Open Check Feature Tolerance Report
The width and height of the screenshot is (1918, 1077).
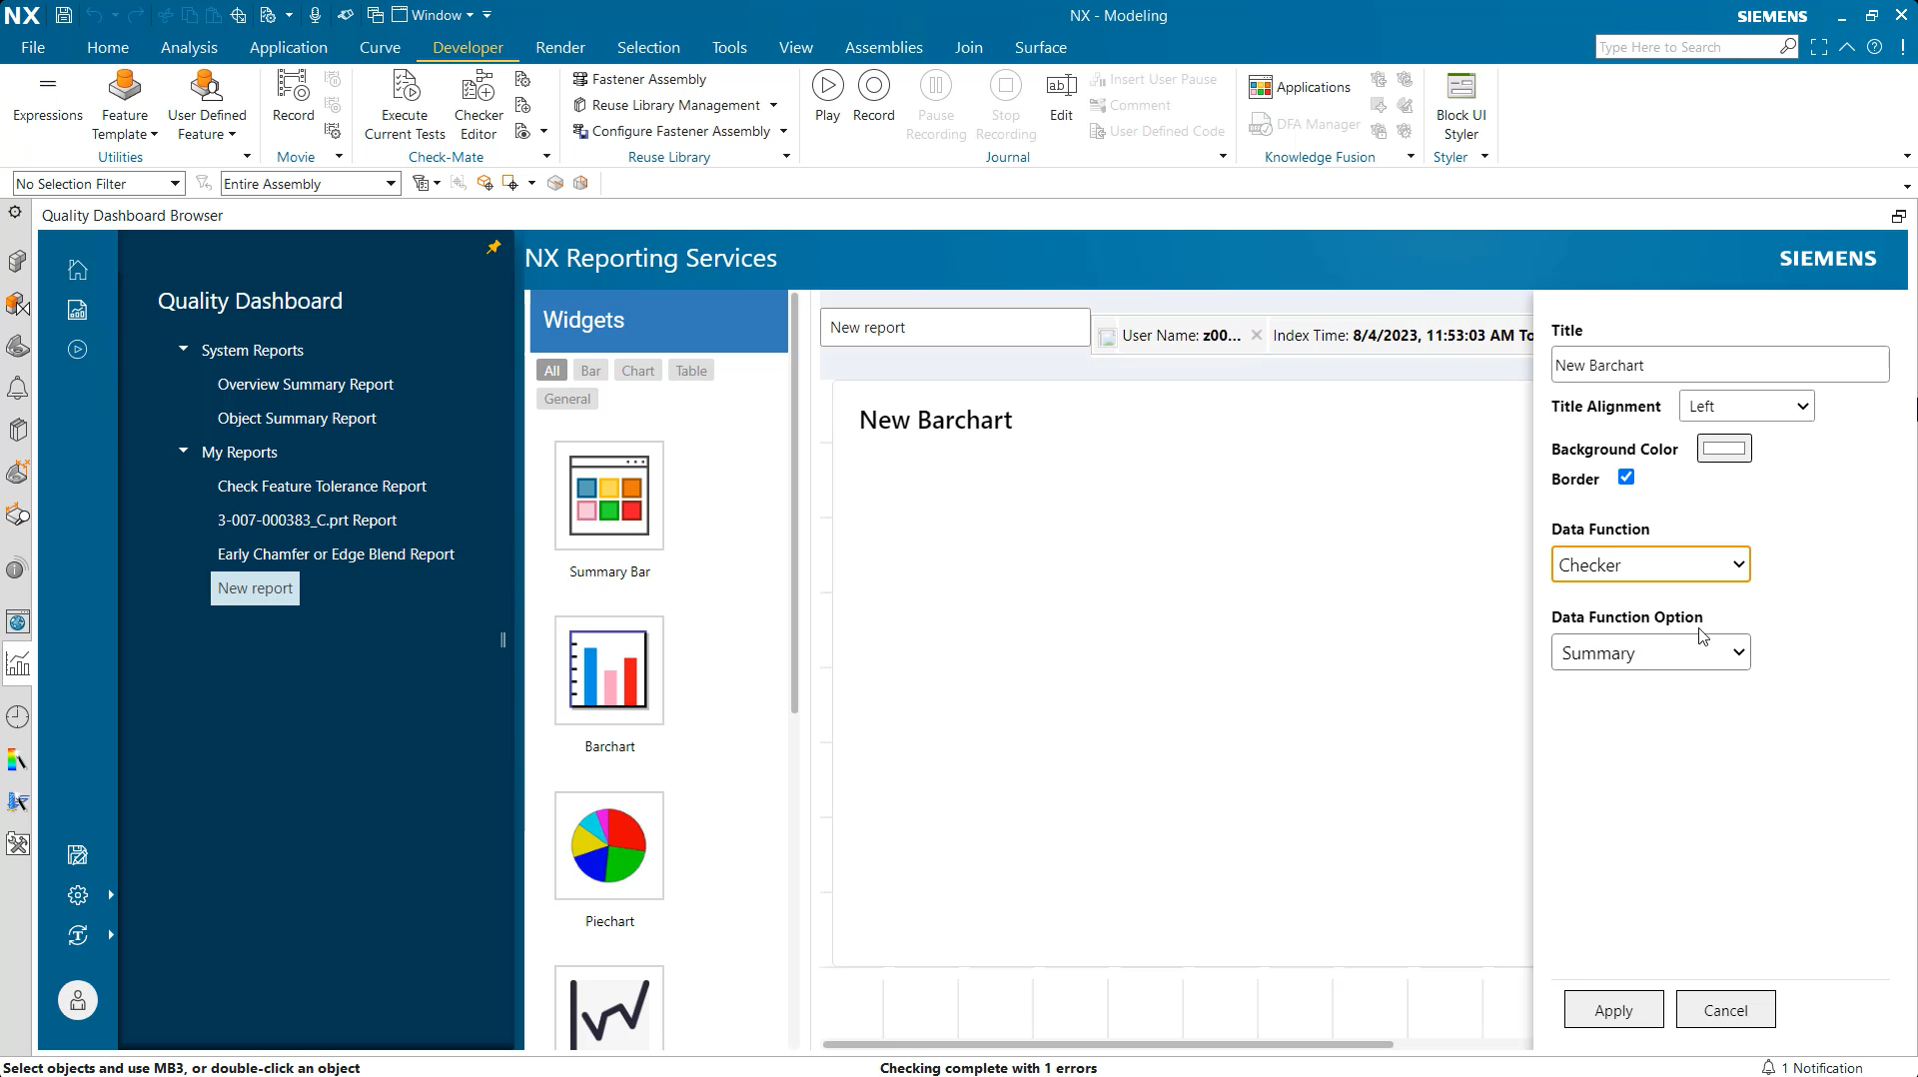322,486
